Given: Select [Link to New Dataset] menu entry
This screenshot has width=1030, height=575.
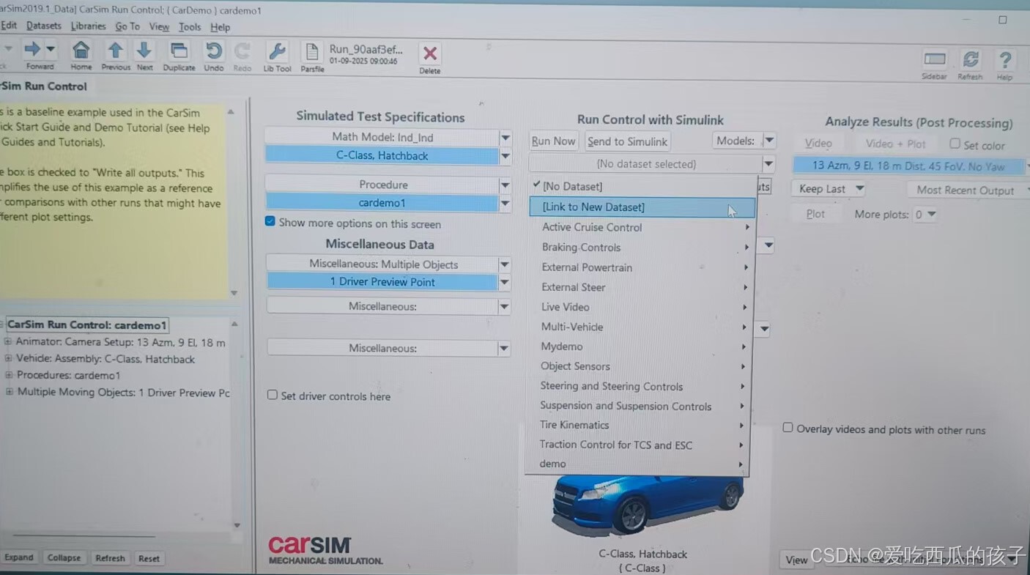Looking at the screenshot, I should [x=641, y=207].
